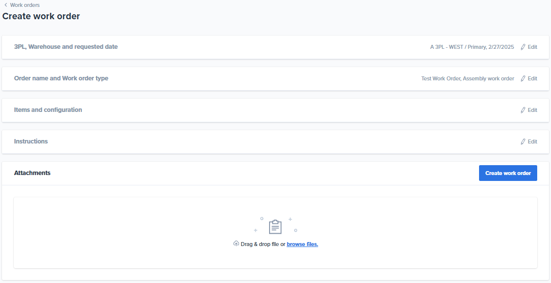Viewport: 551px width, 283px height.
Task: Click pencil icon for Instructions section
Action: coord(523,141)
